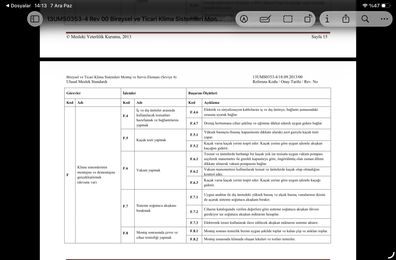Click the 'Başarım Ölçütleri' column header
The width and height of the screenshot is (396, 260).
pyautogui.click(x=203, y=93)
